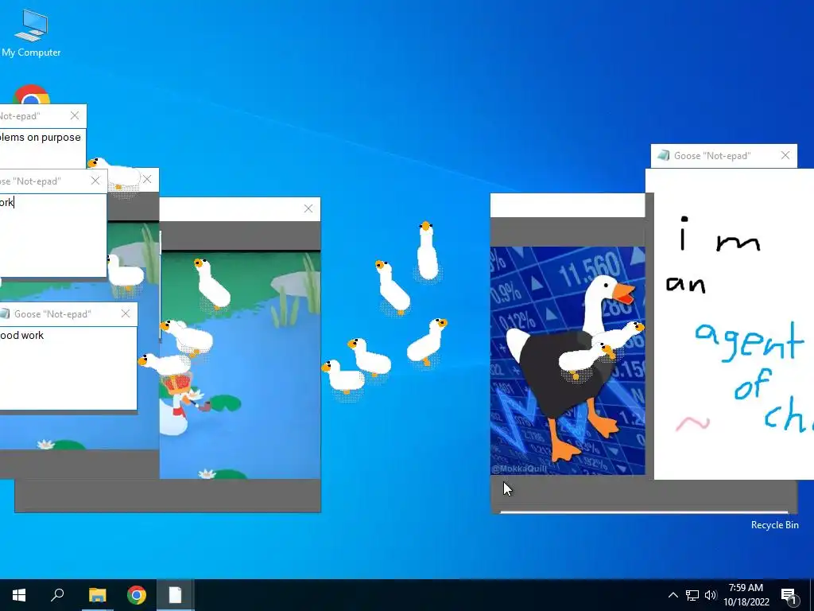Image resolution: width=814 pixels, height=611 pixels.
Task: Open the notification center icon
Action: pyautogui.click(x=789, y=595)
